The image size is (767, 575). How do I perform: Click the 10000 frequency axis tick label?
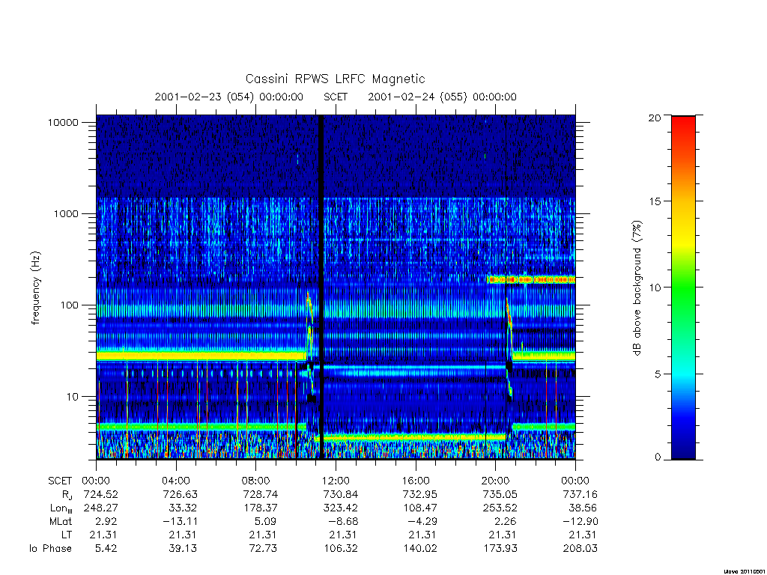click(63, 122)
